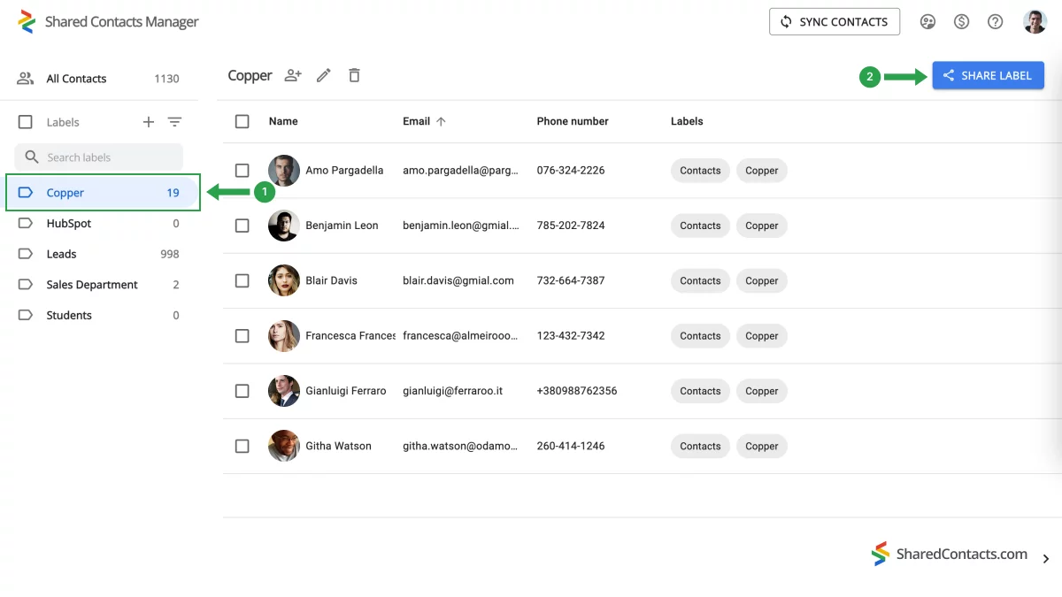The width and height of the screenshot is (1062, 597).
Task: Sort by the Email column arrow
Action: click(x=441, y=121)
